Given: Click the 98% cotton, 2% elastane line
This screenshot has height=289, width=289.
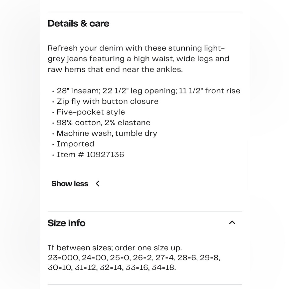Looking at the screenshot, I should [x=103, y=123].
